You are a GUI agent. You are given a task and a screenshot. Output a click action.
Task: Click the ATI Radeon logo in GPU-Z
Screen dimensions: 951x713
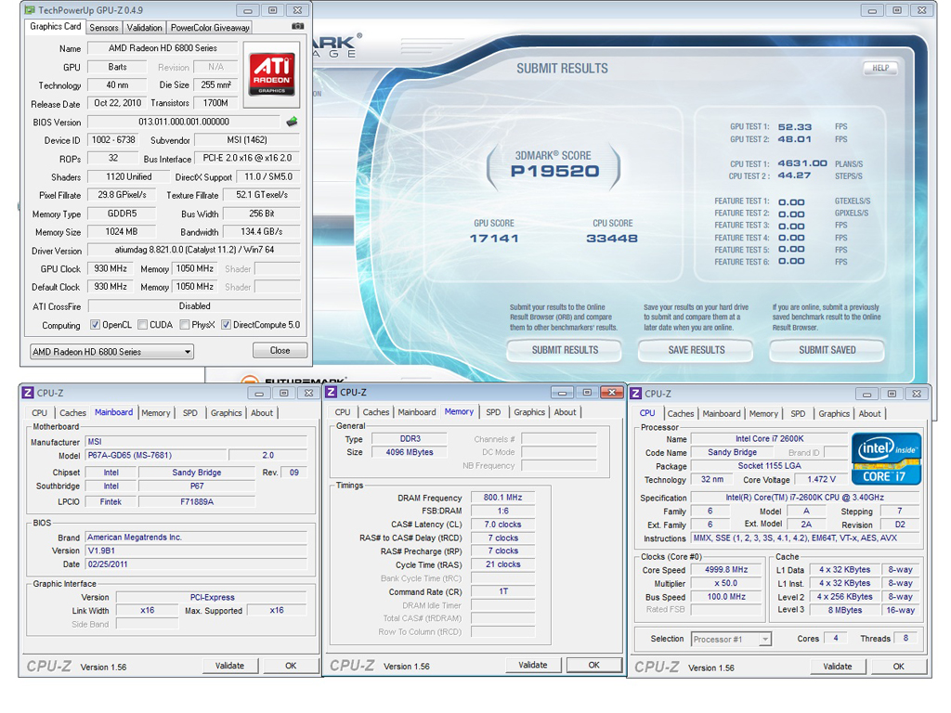point(272,74)
